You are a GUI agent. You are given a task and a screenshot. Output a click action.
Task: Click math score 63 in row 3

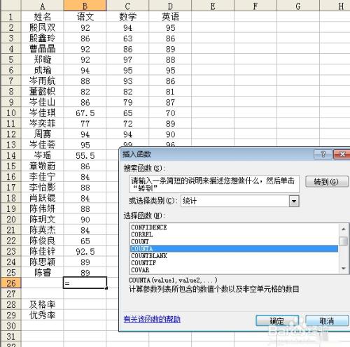click(127, 38)
